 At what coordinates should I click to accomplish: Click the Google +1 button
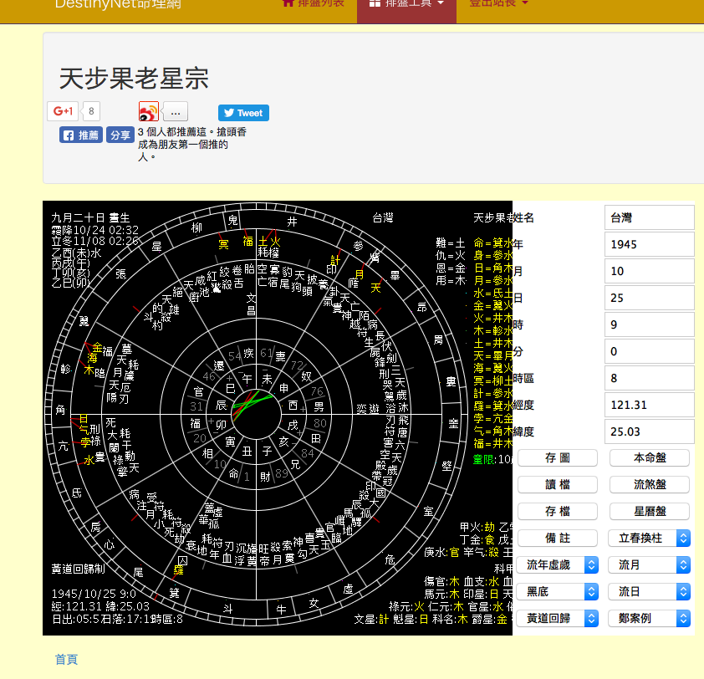pyautogui.click(x=63, y=111)
